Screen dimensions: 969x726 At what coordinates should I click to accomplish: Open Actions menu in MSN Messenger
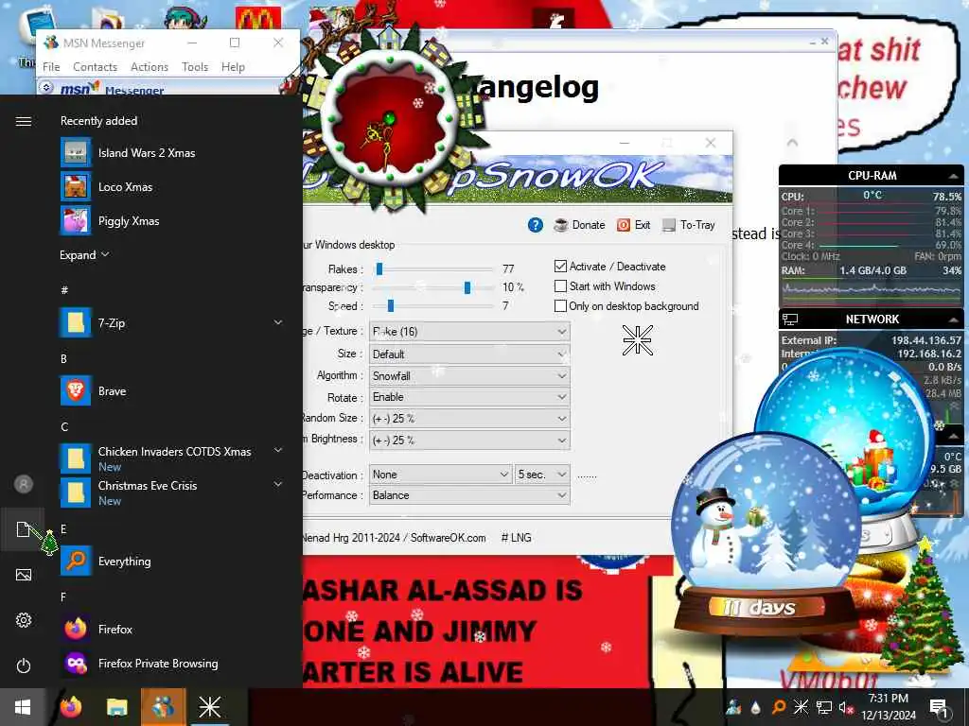[149, 67]
